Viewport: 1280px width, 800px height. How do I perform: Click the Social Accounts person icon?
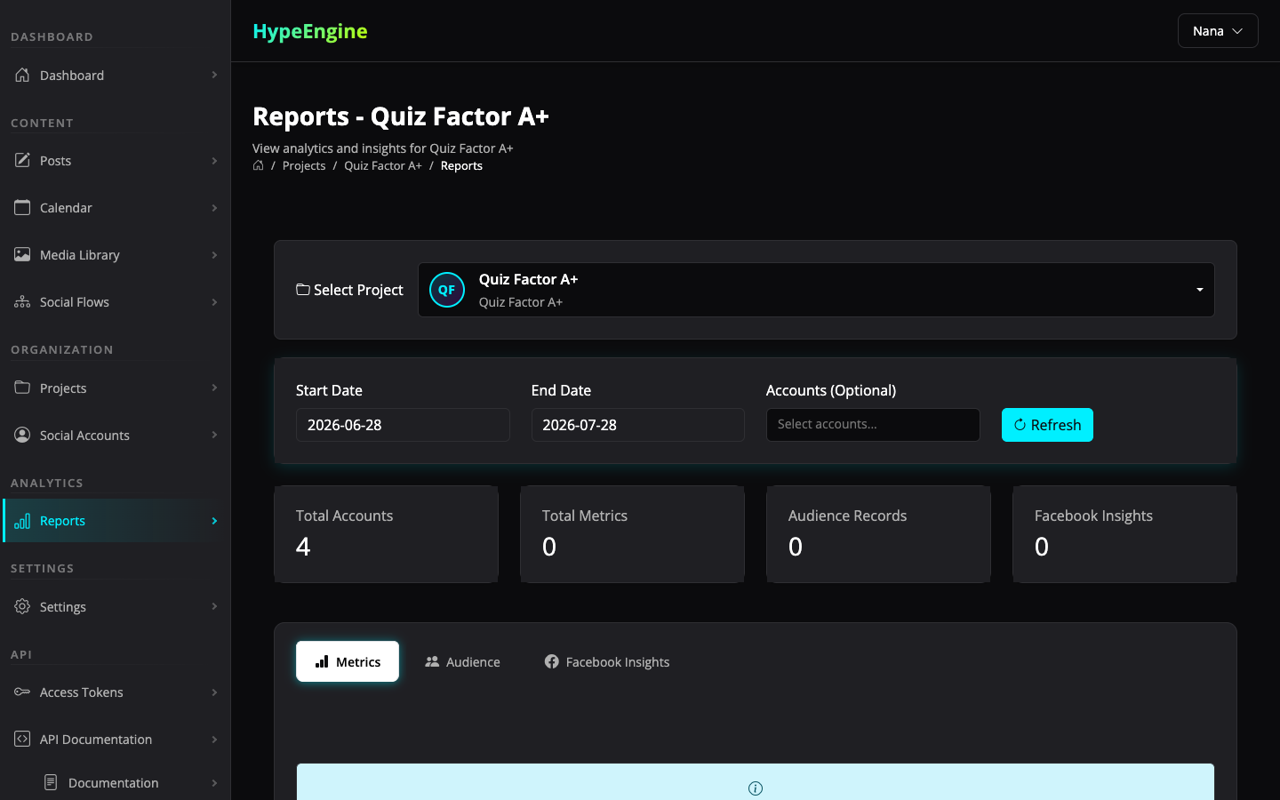[22, 435]
